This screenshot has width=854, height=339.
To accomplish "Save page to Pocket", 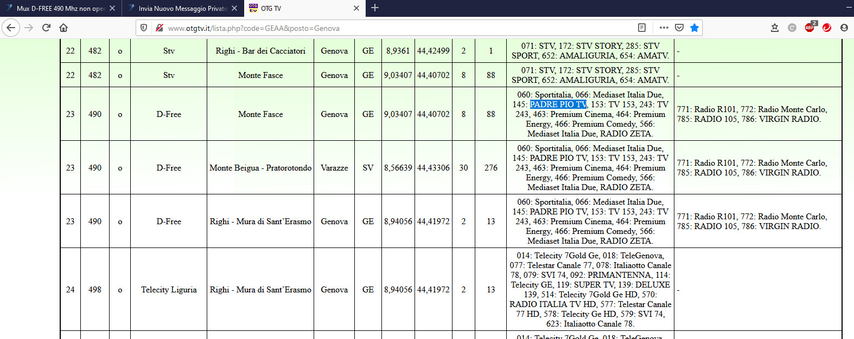I will coord(679,28).
